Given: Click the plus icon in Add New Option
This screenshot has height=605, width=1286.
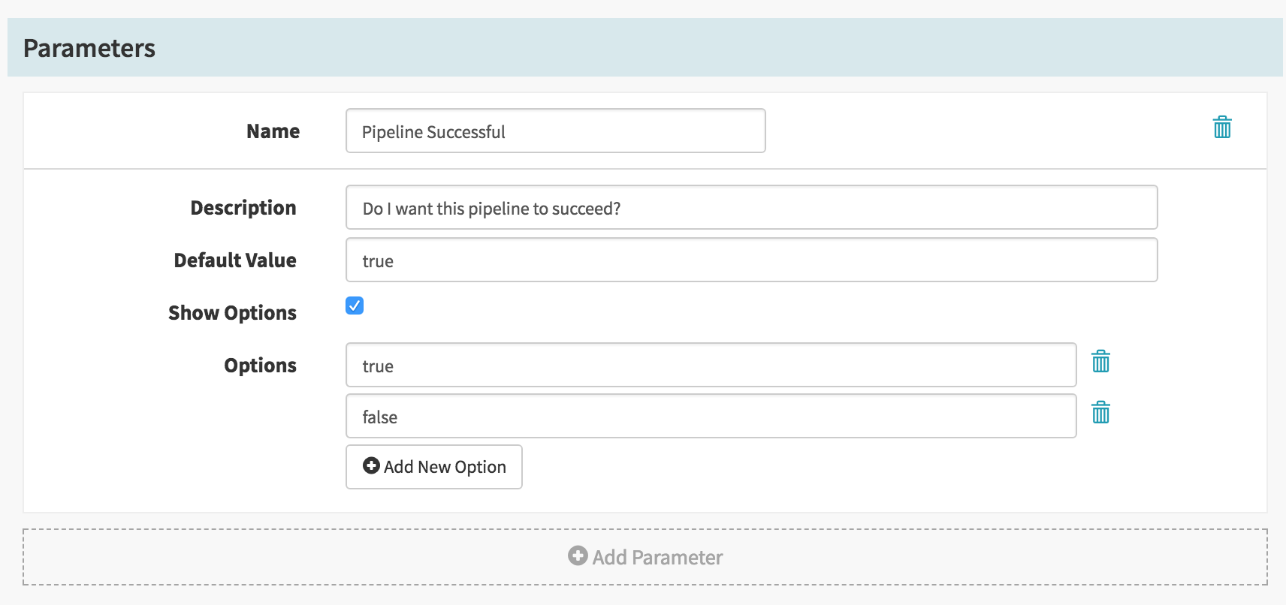Looking at the screenshot, I should [x=371, y=465].
